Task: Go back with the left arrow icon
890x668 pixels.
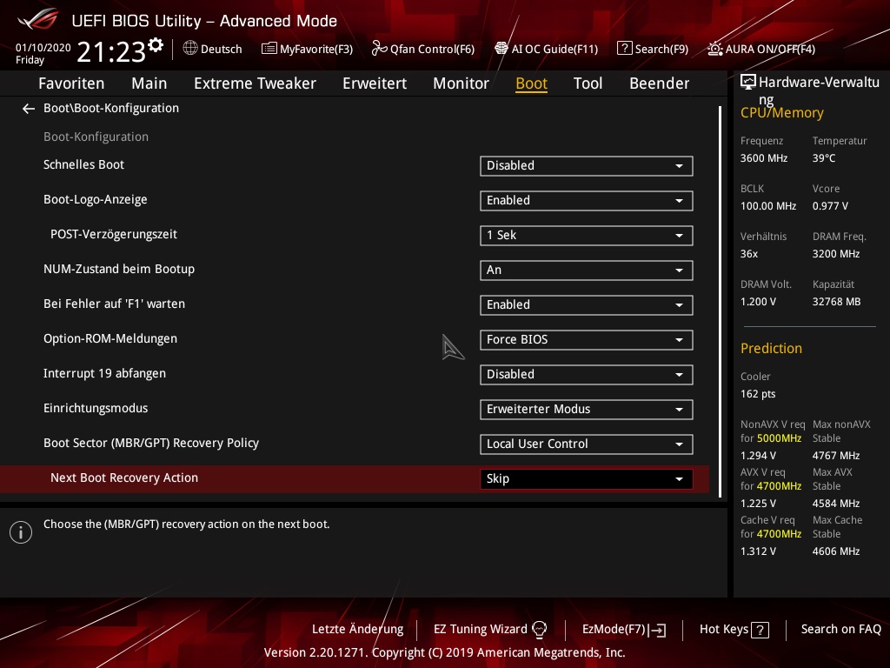Action: pyautogui.click(x=29, y=109)
